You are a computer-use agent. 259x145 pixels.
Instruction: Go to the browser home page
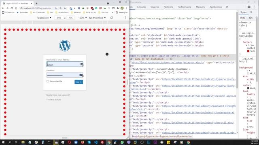(16, 8)
